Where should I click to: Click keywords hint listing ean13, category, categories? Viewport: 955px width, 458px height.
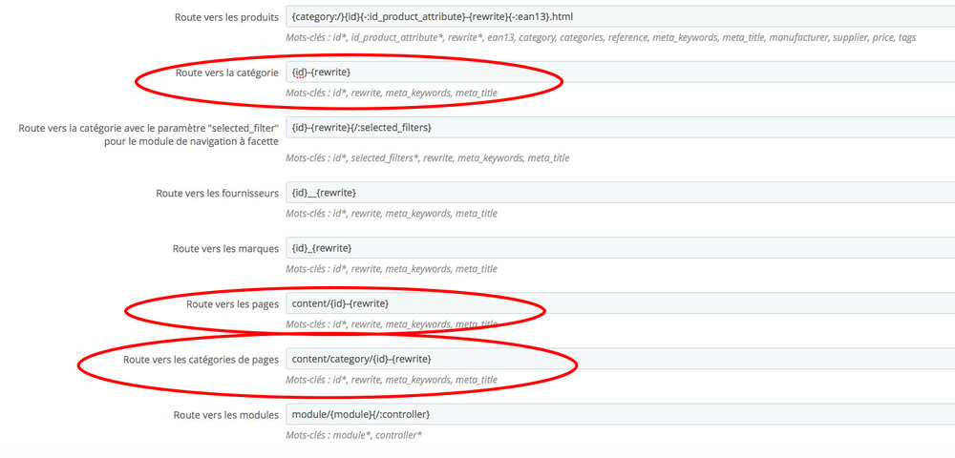click(601, 38)
